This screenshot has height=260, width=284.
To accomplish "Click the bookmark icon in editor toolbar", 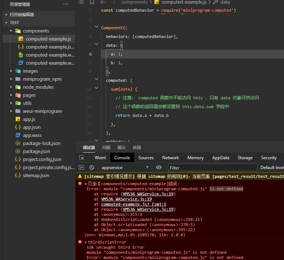I will click(92, 2).
